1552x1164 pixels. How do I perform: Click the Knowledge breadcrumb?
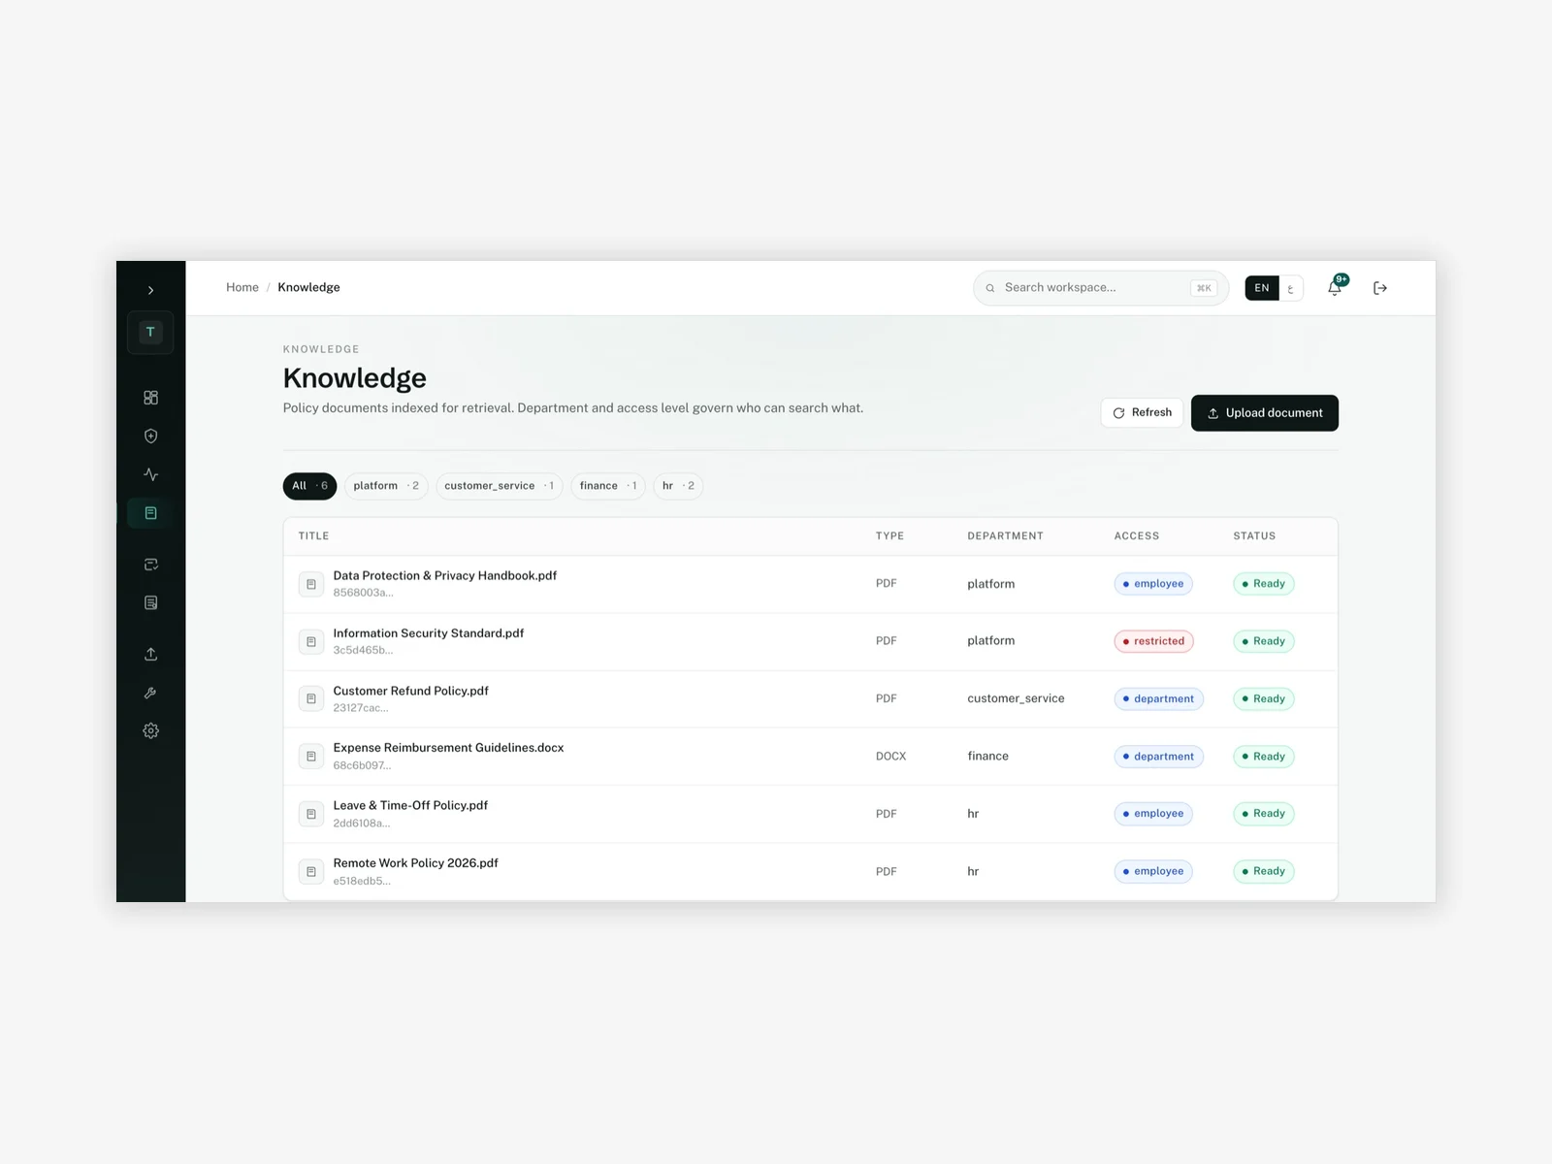[308, 287]
